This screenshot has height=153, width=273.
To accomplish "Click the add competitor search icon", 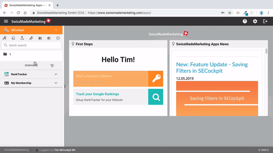I will click(13, 38).
